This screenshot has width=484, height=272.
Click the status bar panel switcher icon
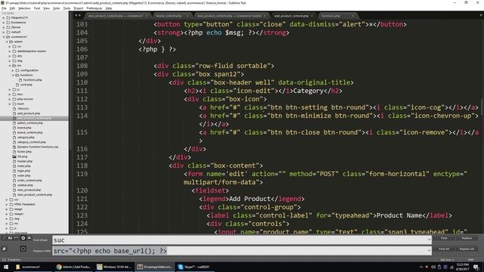point(4,260)
